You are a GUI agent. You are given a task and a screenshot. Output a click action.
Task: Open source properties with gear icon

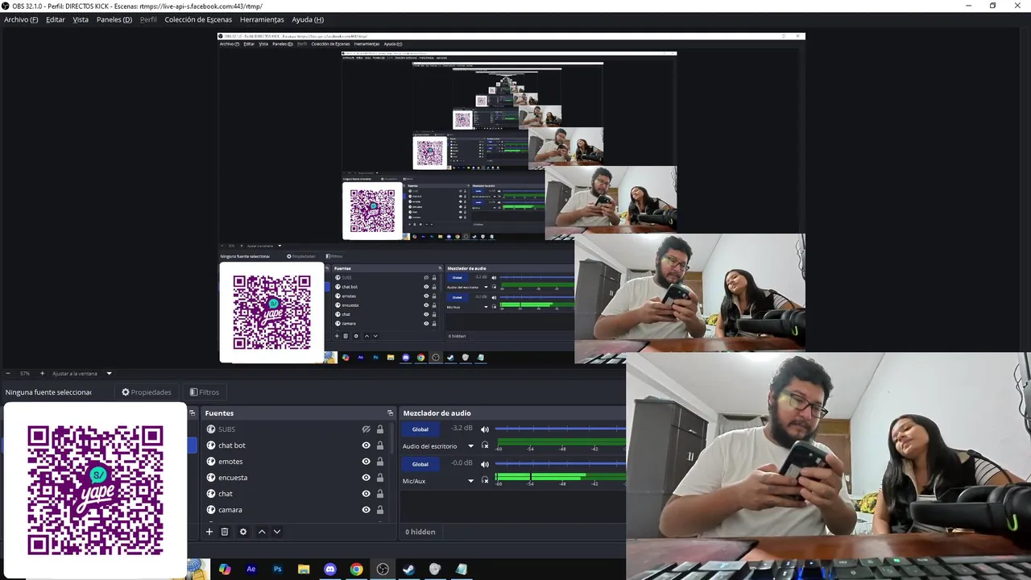pyautogui.click(x=243, y=532)
